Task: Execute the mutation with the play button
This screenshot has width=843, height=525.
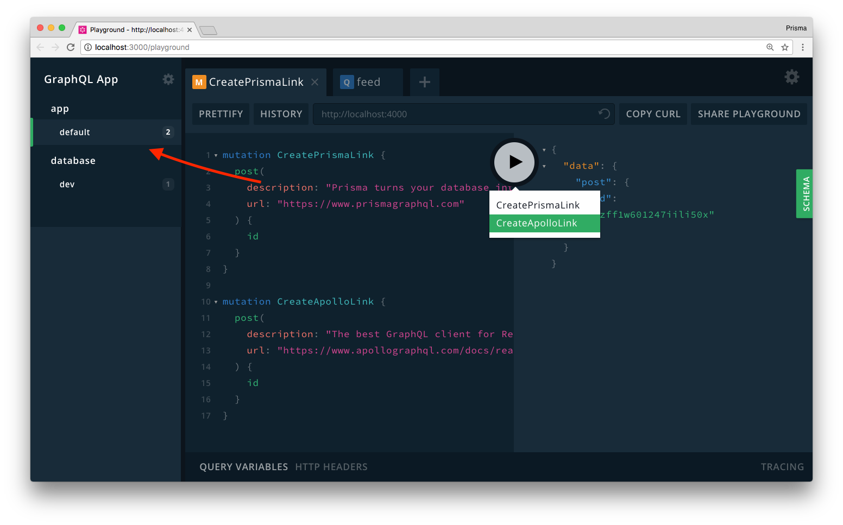Action: (514, 162)
